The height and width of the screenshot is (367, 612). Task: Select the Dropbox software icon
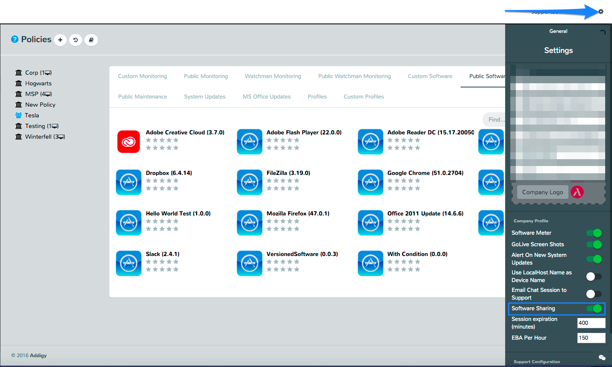[x=129, y=182]
